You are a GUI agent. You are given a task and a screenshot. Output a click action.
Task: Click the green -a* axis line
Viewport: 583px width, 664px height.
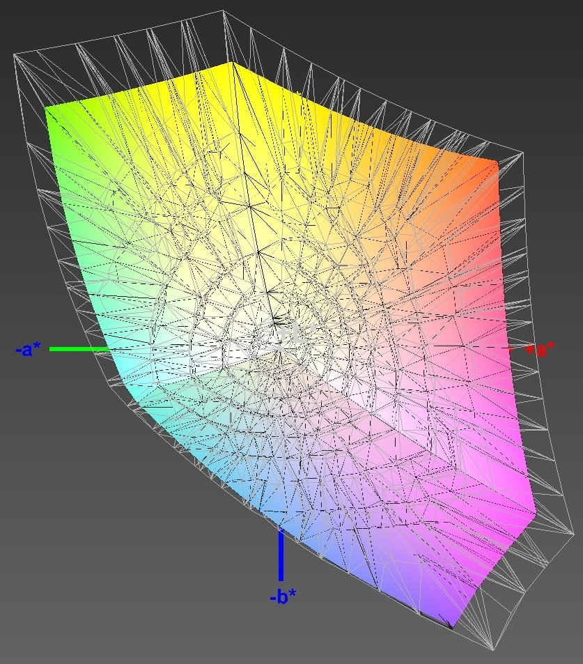pyautogui.click(x=79, y=349)
